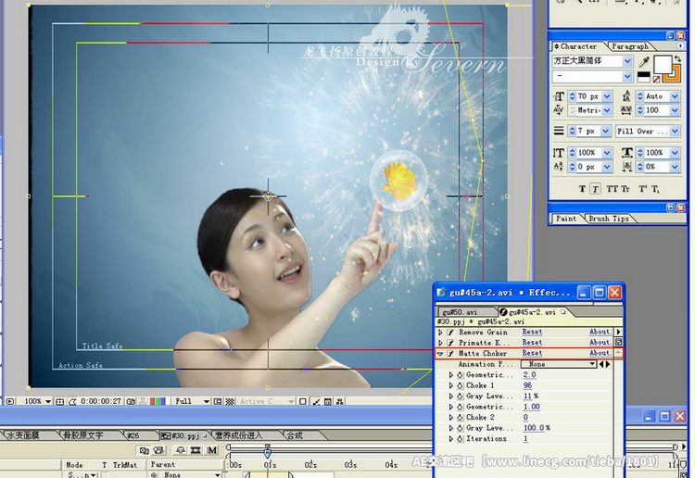
Task: Step tracking value 100 stepper
Action: [639, 110]
